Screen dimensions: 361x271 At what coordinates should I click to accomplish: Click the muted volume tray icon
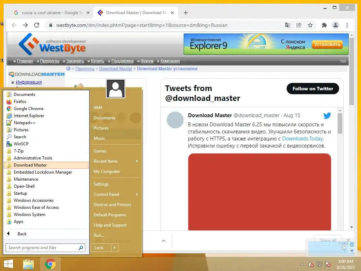pyautogui.click(x=311, y=264)
